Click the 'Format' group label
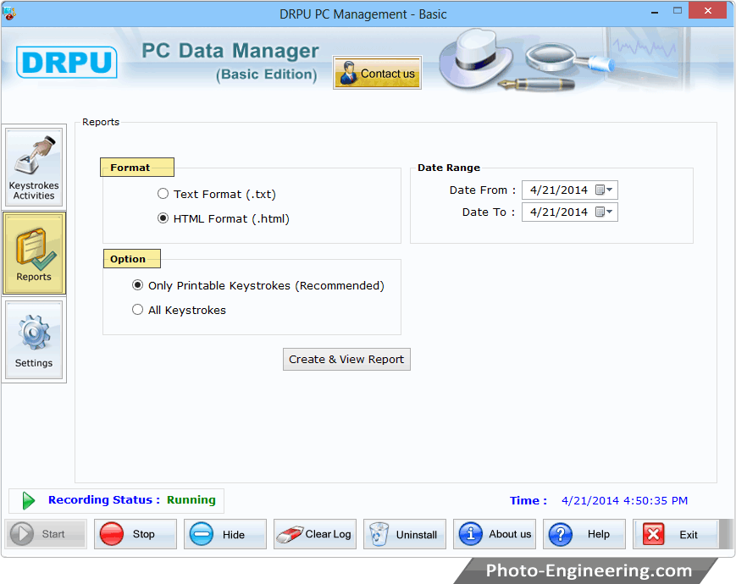736x584 pixels. click(130, 168)
